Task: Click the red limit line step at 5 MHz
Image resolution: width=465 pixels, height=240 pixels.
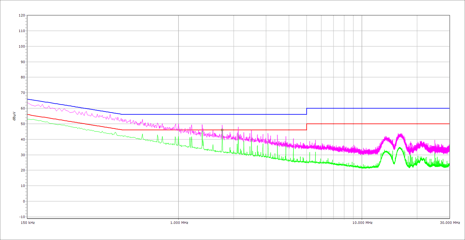Action: tap(307, 127)
